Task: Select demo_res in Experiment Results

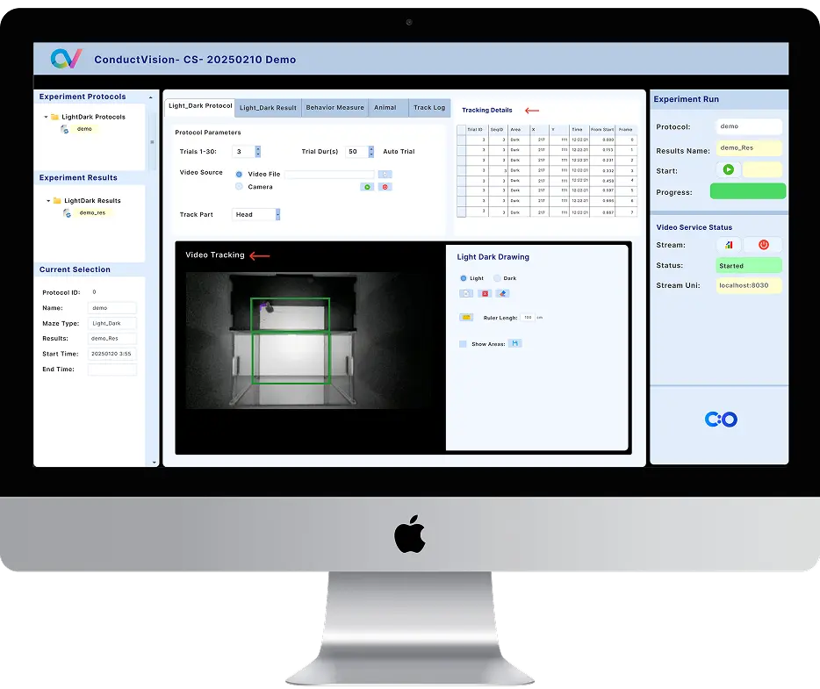Action: 92,212
